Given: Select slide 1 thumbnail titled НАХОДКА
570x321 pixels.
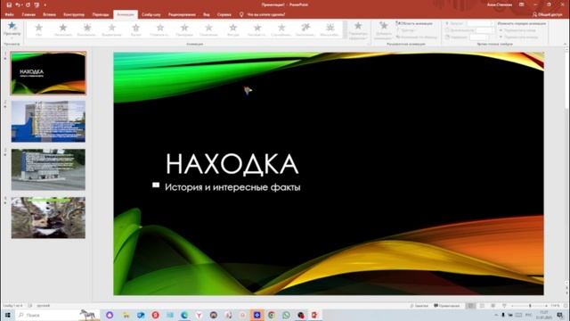Looking at the screenshot, I should click(48, 73).
